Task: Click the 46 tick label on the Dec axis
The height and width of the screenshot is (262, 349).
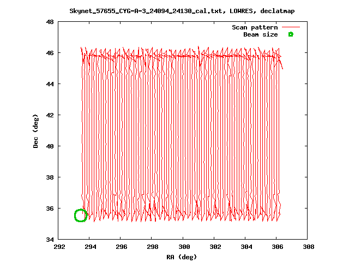Action: coord(50,53)
